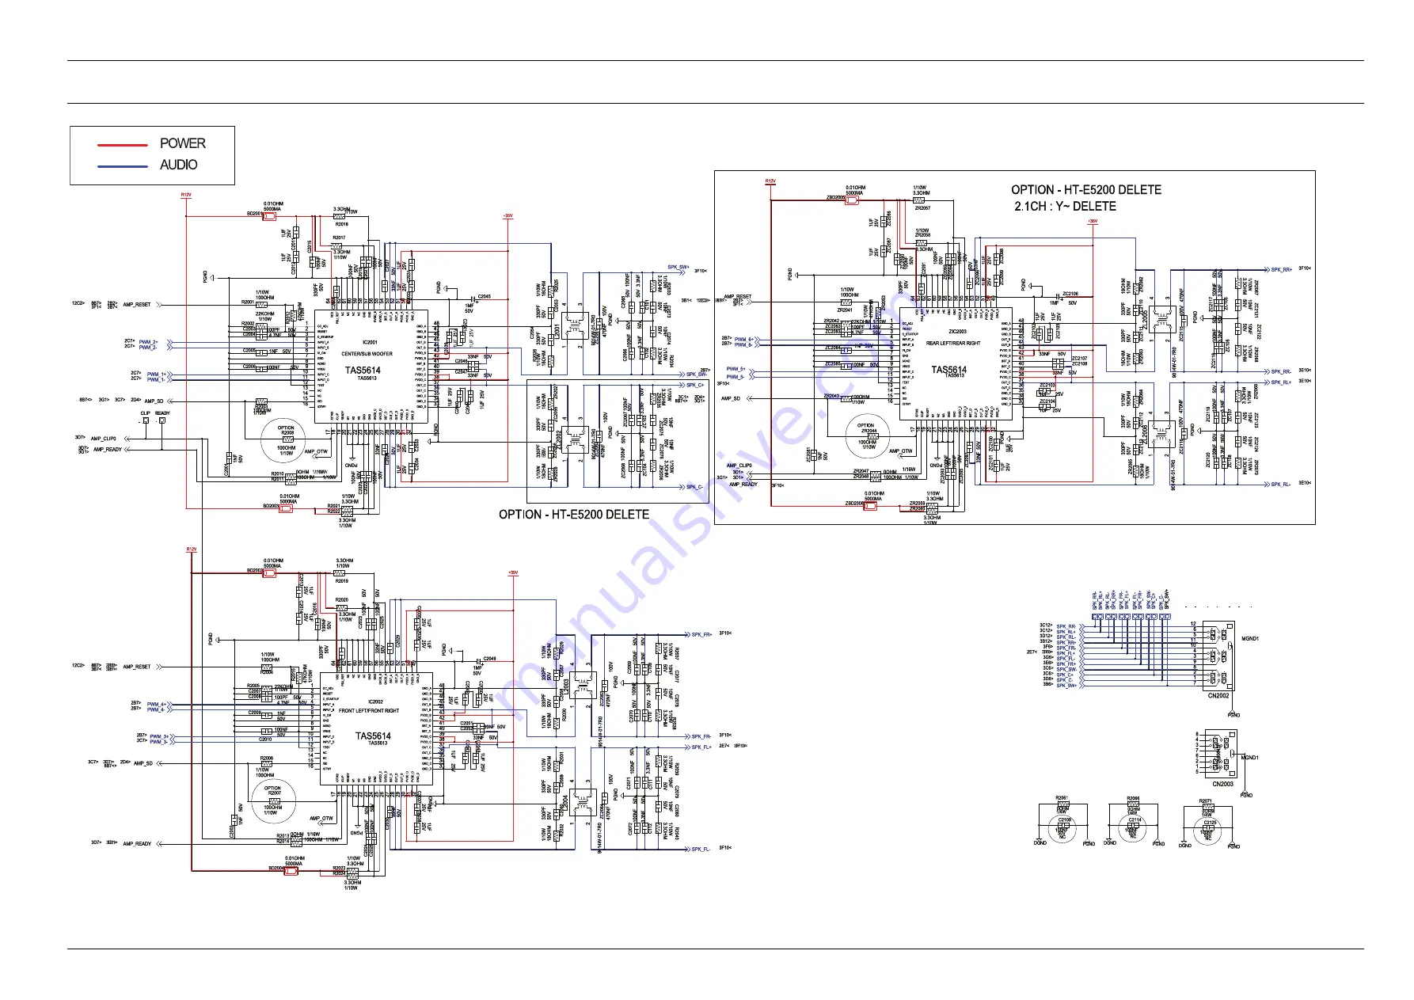This screenshot has width=1414, height=1000.
Task: Click the CN2003 connector label
Action: click(x=1222, y=784)
